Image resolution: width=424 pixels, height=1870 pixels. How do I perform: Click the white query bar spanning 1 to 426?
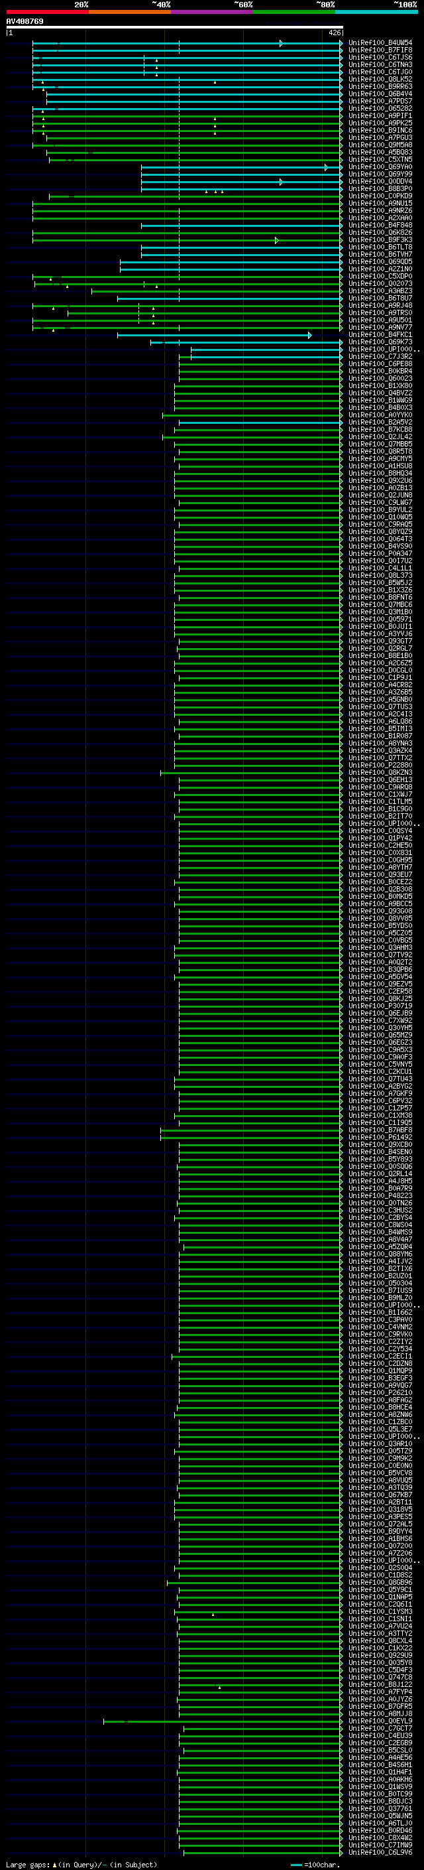(175, 27)
